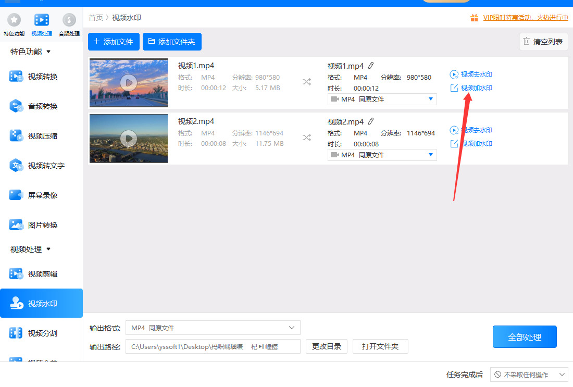Play the 视频2.mp4 thumbnail preview
Viewport: 573px width, 387px height.
[x=129, y=139]
